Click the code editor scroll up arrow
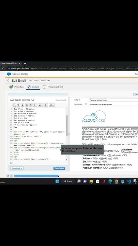The width and height of the screenshot is (138, 246). [67, 109]
